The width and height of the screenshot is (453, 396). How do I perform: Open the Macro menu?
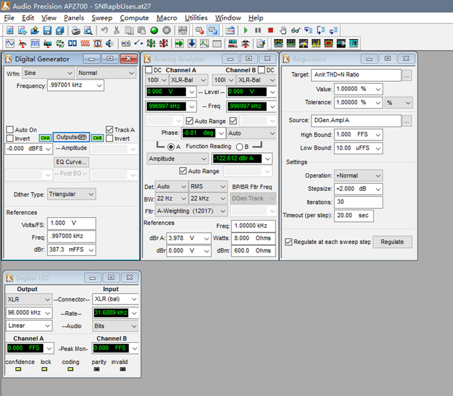coord(167,18)
